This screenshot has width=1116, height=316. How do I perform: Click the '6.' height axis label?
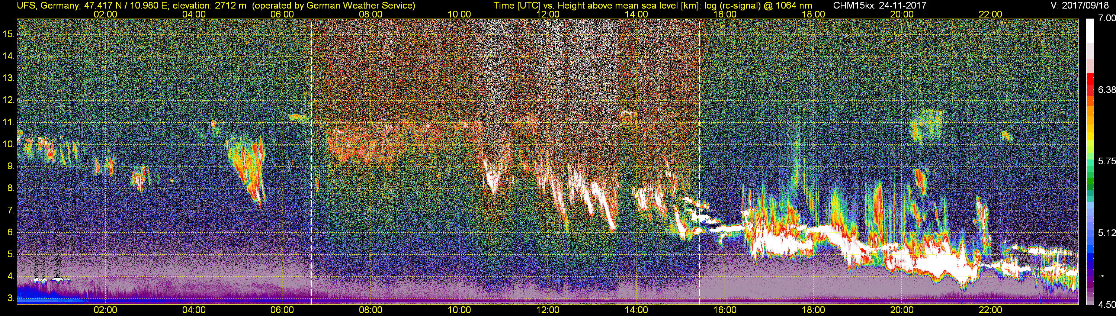[11, 232]
